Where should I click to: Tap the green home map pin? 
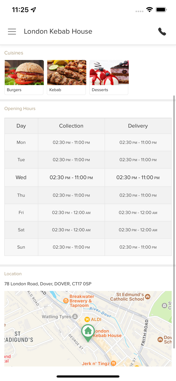tap(88, 332)
